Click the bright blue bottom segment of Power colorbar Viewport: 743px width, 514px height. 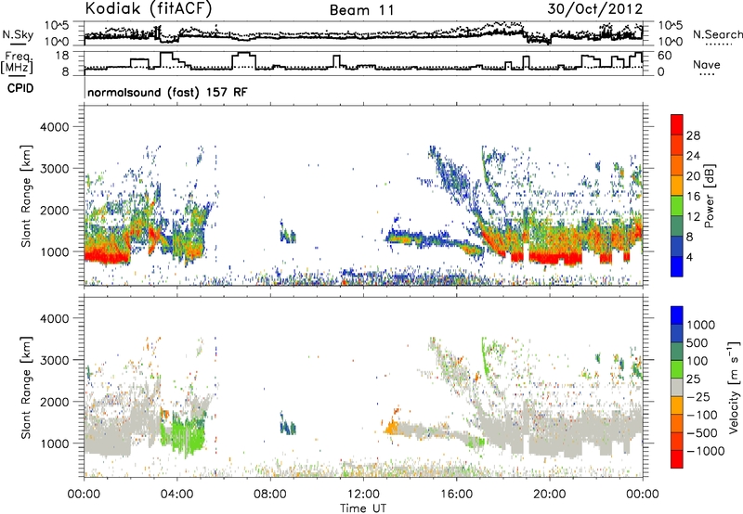point(677,266)
